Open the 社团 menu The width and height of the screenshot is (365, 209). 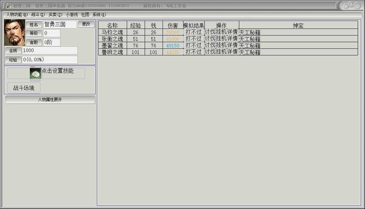pos(85,15)
